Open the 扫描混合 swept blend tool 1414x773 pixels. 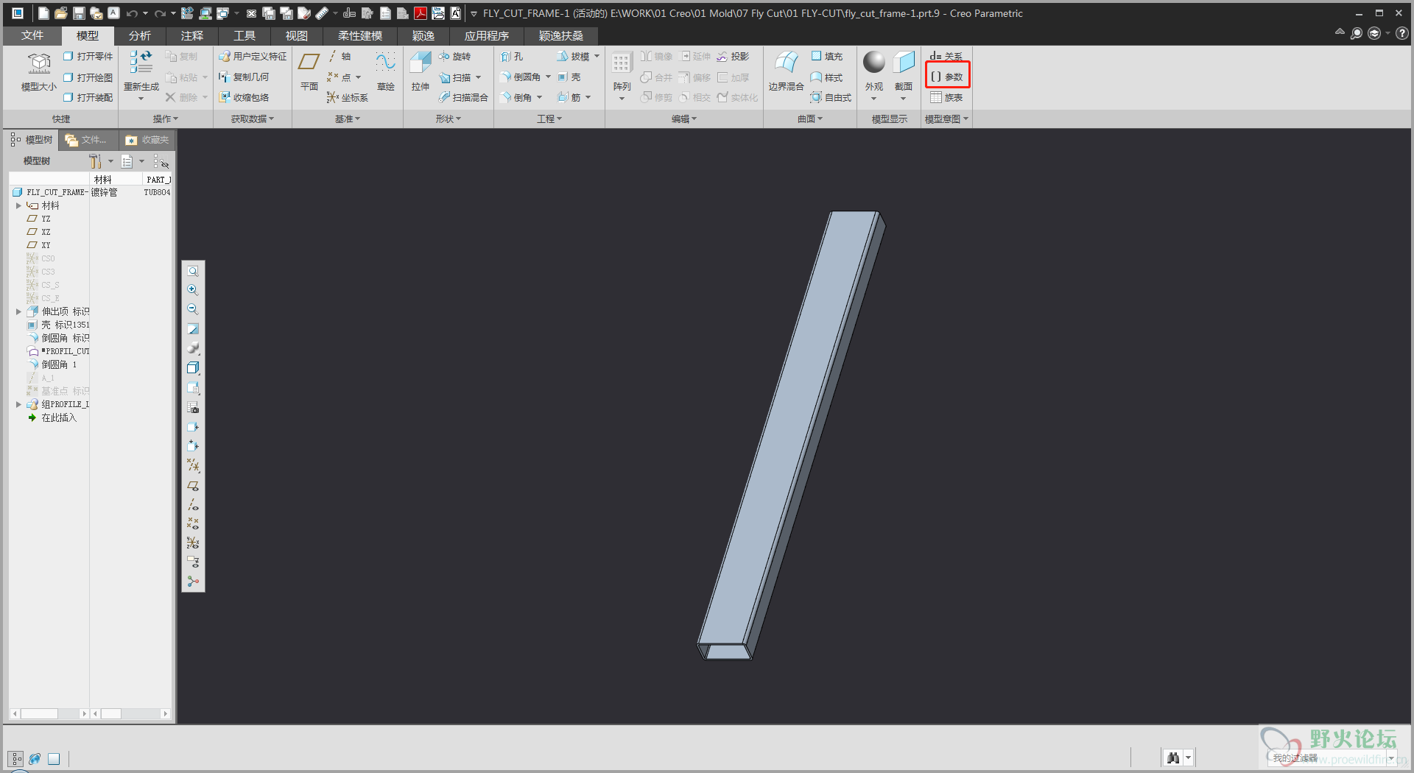coord(463,97)
